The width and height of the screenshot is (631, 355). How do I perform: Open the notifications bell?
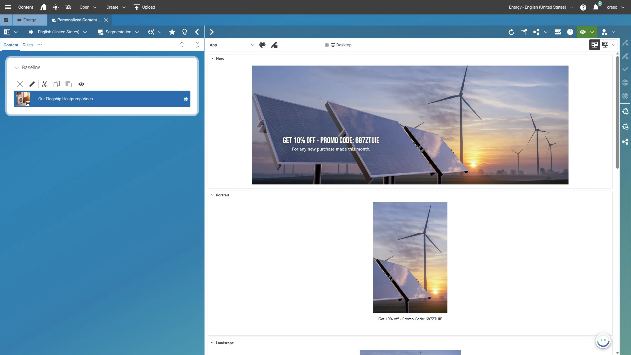click(x=595, y=7)
